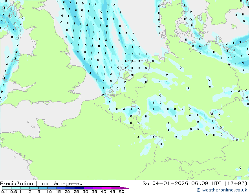
Task: Open the weatheronline.co.uk copyright link
Action: coord(222,190)
